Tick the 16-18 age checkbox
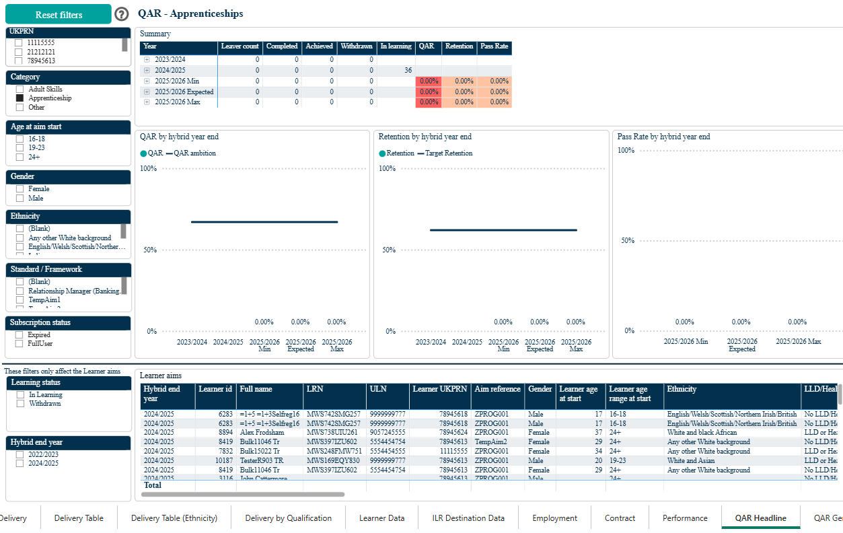The image size is (843, 533). 20,139
